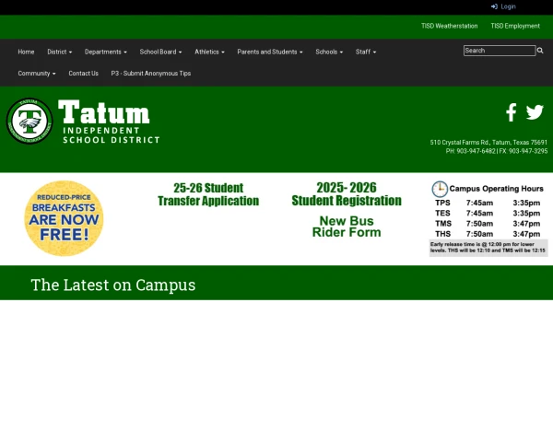Expand the School Board dropdown

(x=160, y=52)
